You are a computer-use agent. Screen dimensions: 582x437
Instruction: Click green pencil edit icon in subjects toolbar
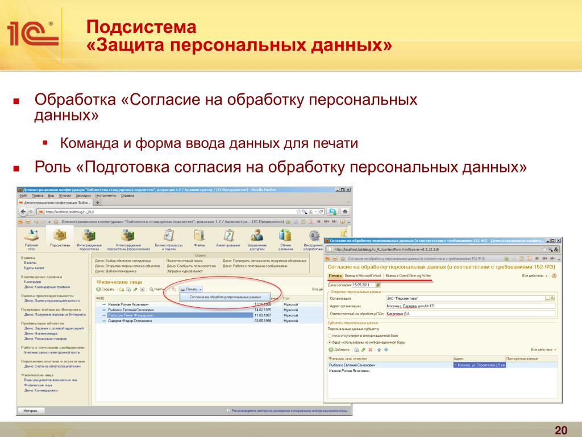[363, 350]
